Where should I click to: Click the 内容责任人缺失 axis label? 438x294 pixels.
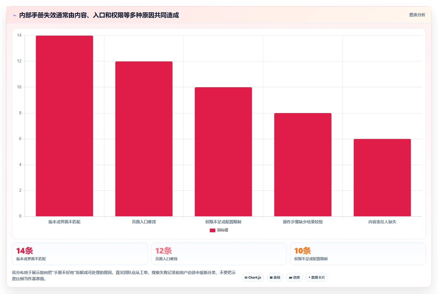click(382, 222)
